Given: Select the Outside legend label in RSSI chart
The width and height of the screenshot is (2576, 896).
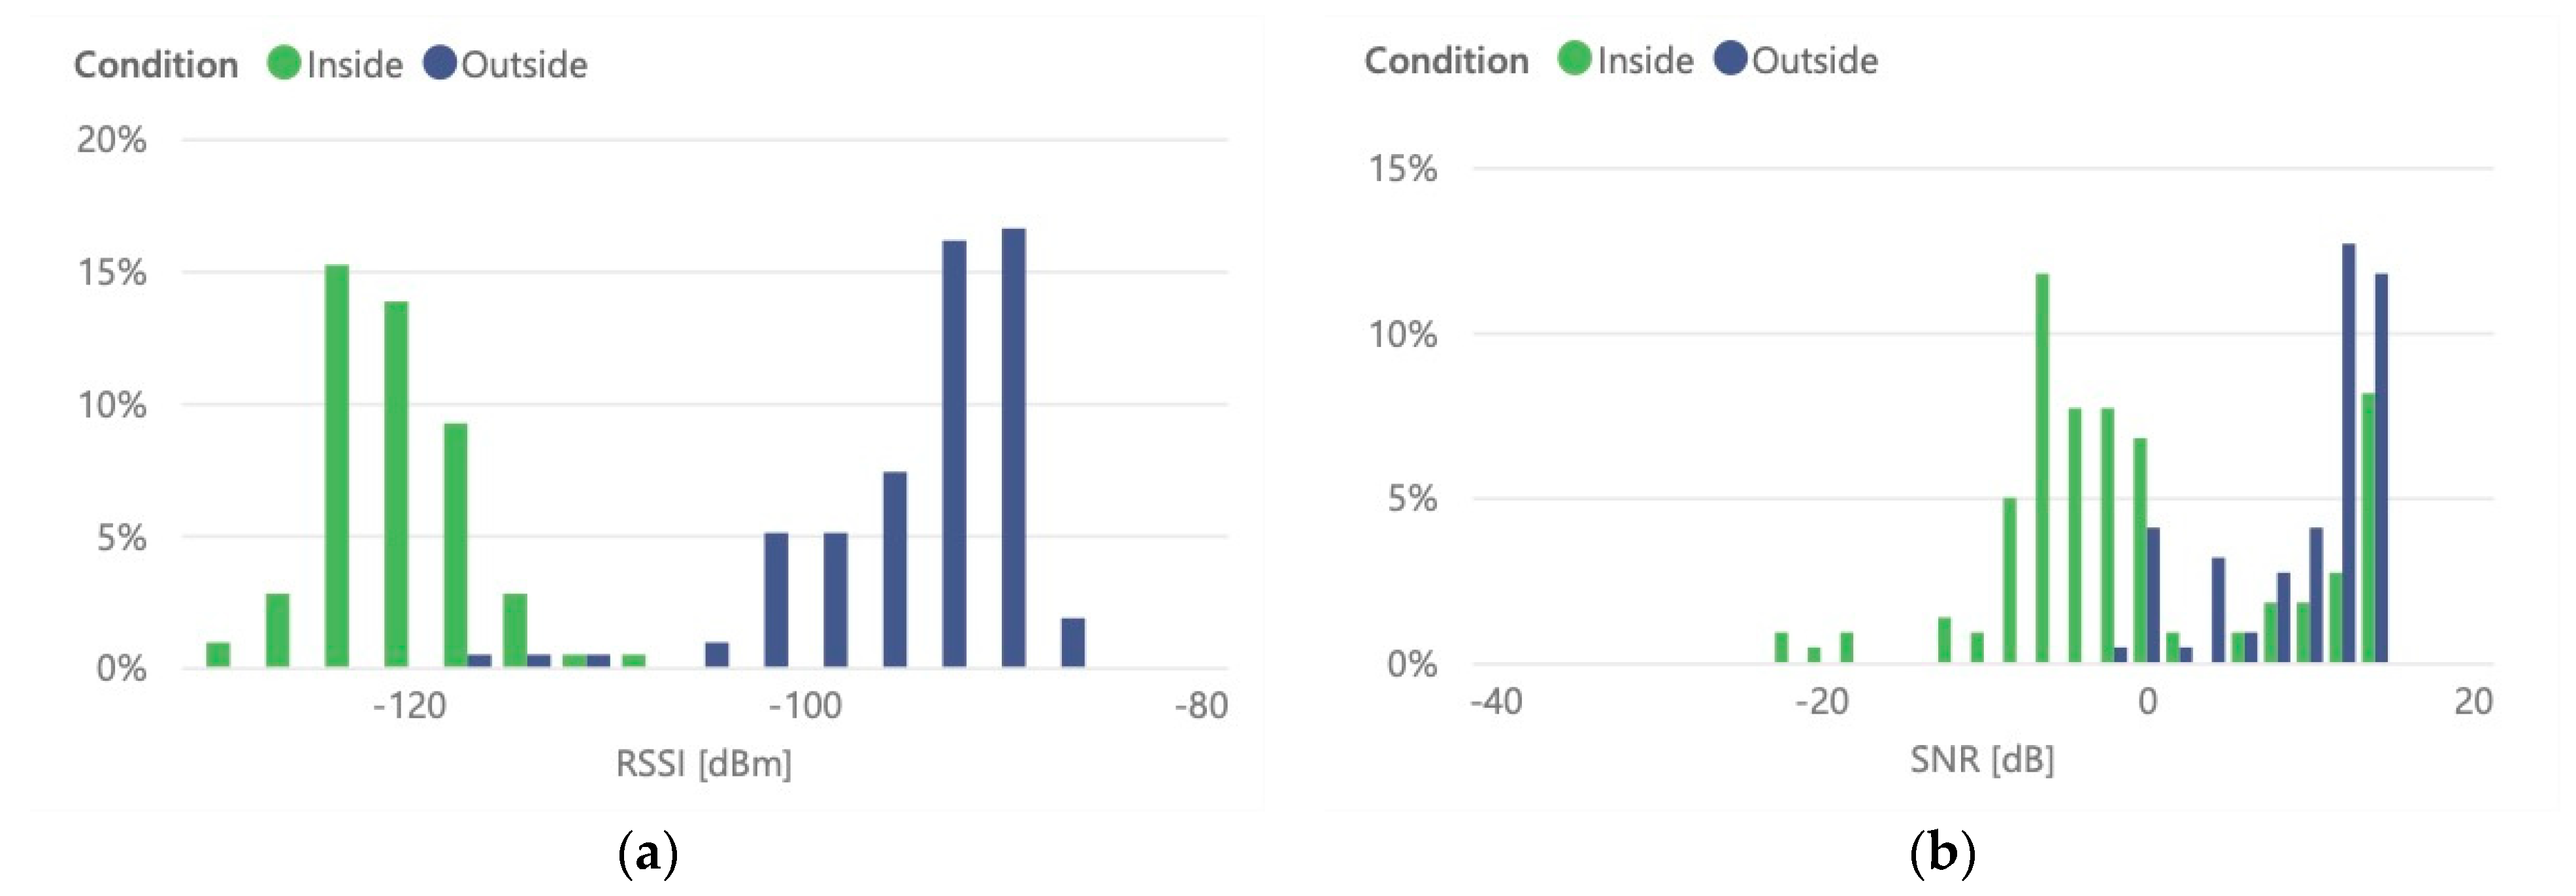Looking at the screenshot, I should (x=524, y=65).
